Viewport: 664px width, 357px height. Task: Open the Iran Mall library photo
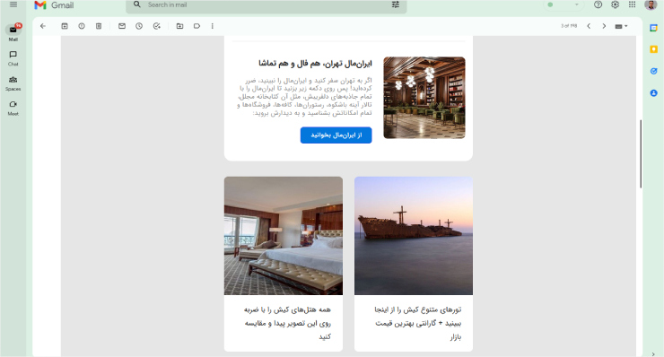point(424,98)
